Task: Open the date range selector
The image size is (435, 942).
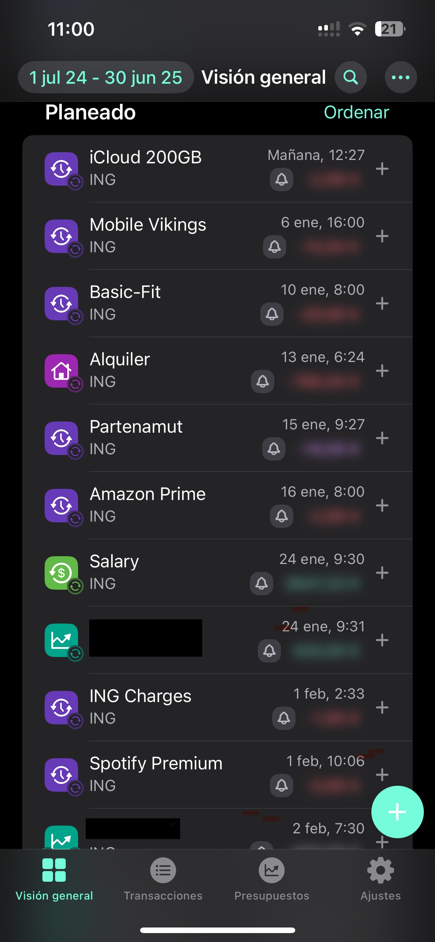Action: [x=106, y=77]
